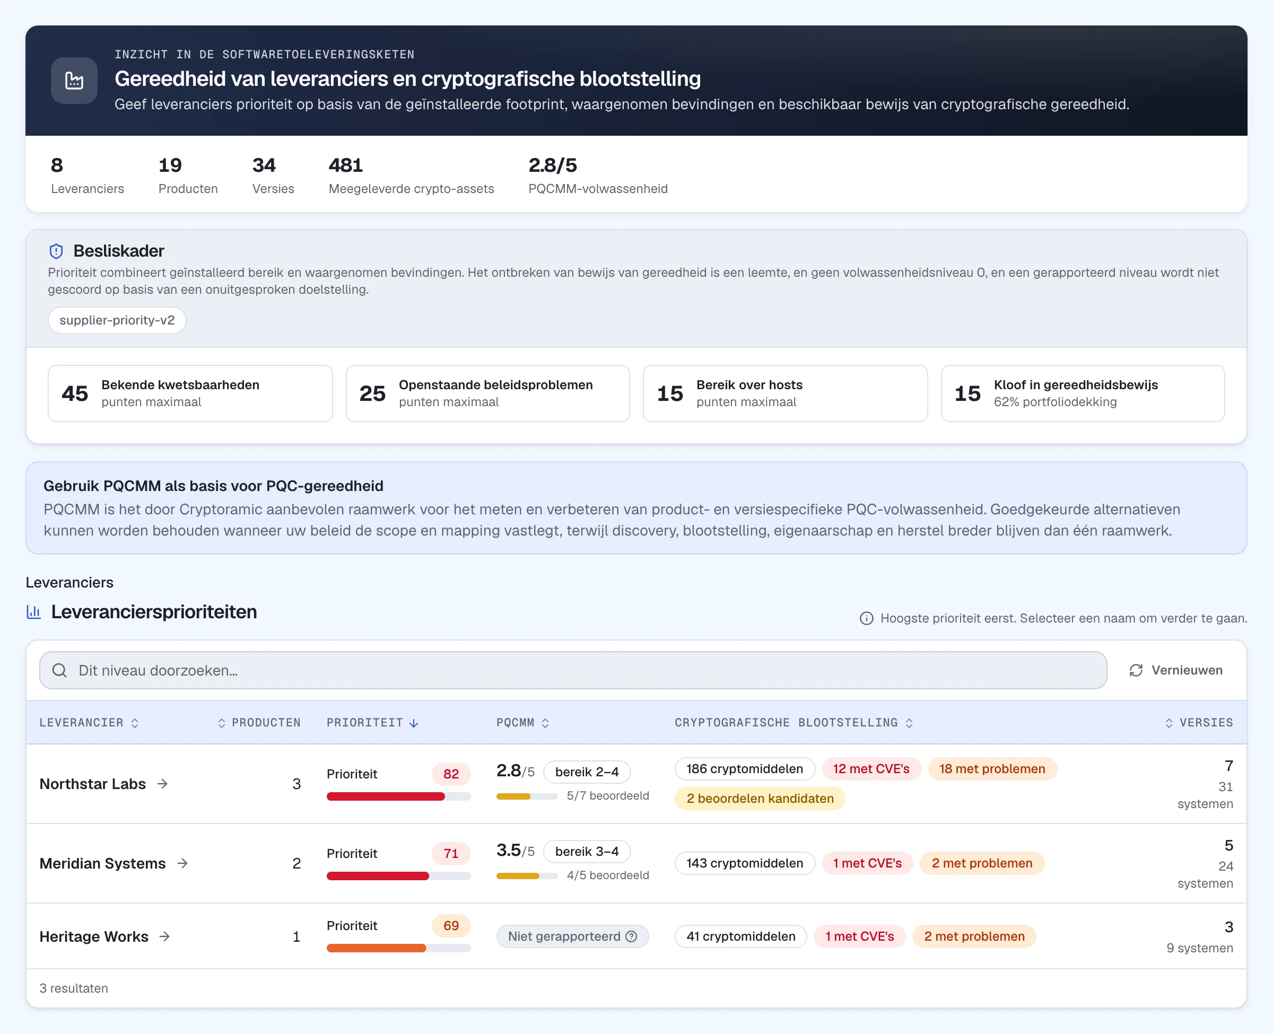
Task: Open the Northstar Labs supplier link
Action: (x=92, y=784)
